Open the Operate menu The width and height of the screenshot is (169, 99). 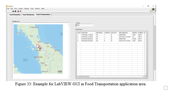(x=27, y=8)
